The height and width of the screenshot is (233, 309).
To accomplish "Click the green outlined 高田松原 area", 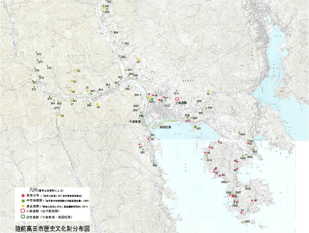I will point(165,124).
